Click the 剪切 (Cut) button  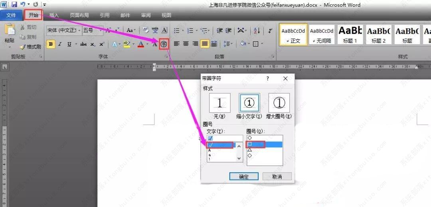pyautogui.click(x=28, y=27)
